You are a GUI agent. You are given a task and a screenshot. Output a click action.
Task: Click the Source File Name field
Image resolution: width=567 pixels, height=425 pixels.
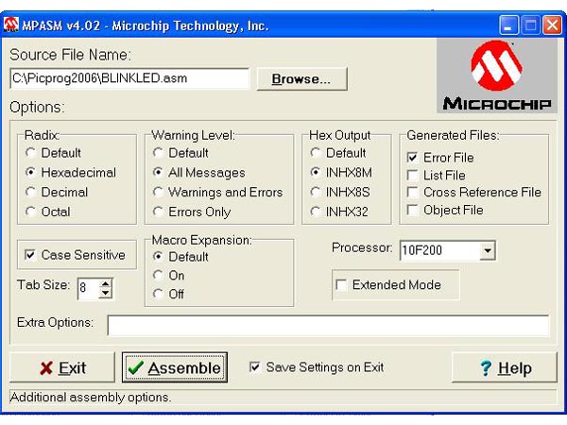click(x=129, y=78)
